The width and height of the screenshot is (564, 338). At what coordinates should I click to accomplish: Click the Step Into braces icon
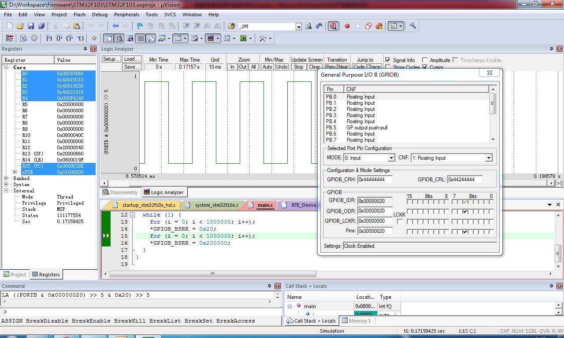tap(49, 39)
